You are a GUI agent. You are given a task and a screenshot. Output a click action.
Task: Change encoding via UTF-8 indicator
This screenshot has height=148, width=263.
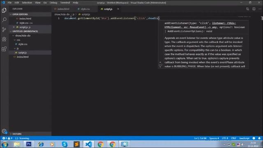point(225,138)
